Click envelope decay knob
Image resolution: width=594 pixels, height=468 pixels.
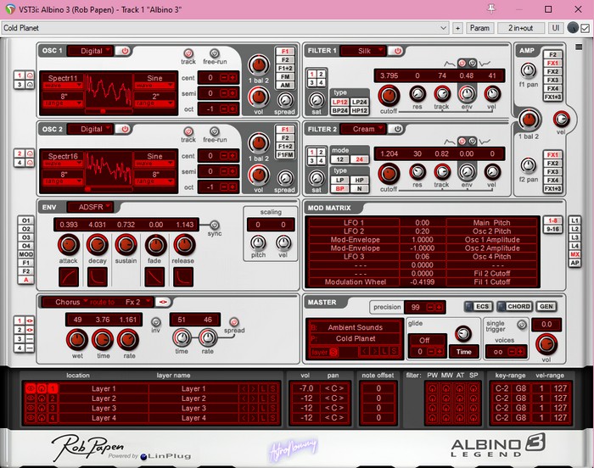[x=98, y=245]
